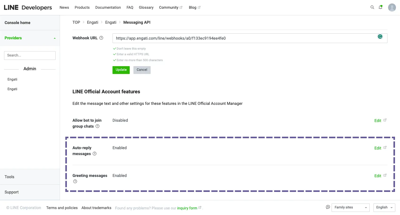
Task: Open News in the top navigation
Action: click(x=64, y=7)
